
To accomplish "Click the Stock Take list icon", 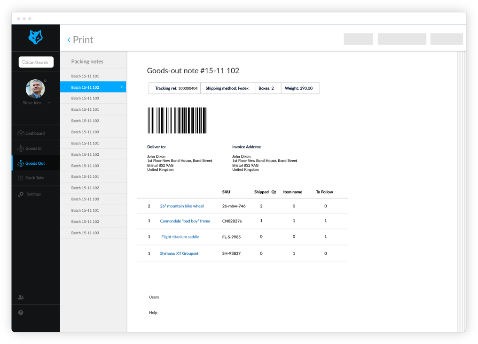I will click(21, 178).
